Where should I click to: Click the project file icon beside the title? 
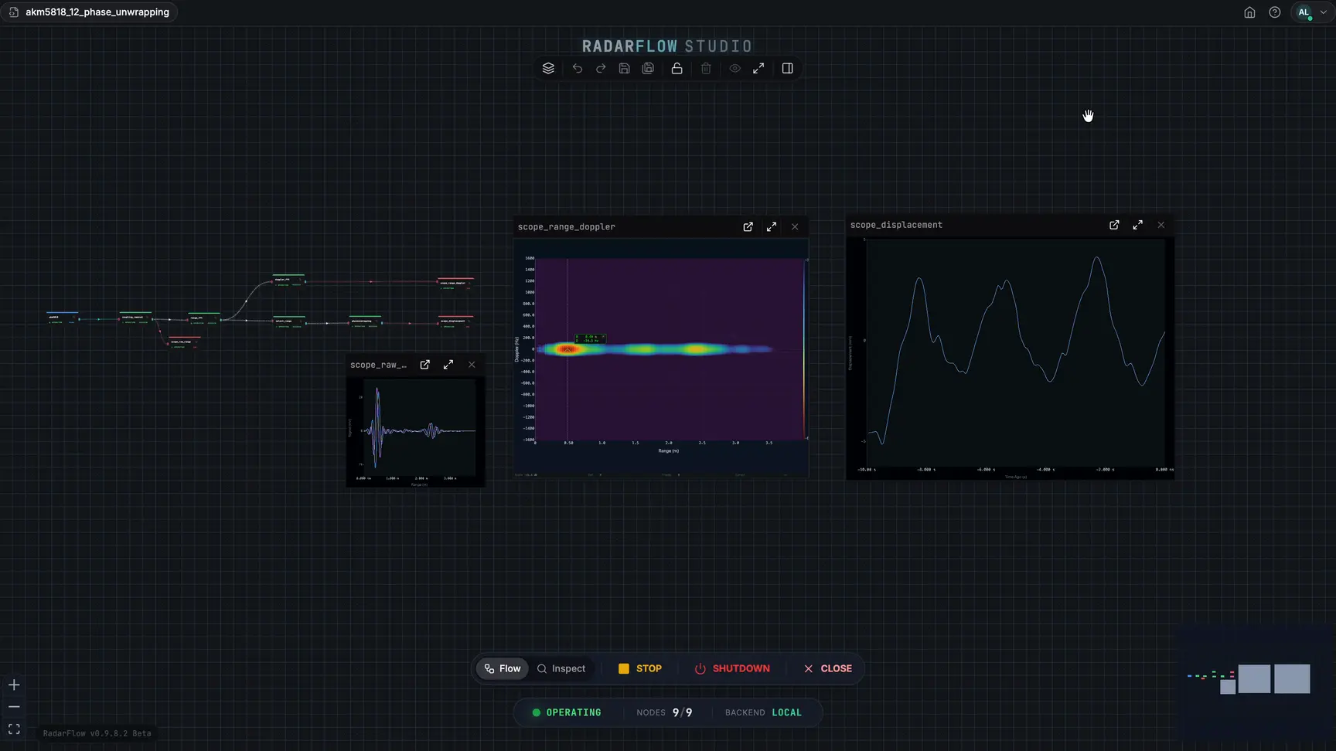click(14, 12)
